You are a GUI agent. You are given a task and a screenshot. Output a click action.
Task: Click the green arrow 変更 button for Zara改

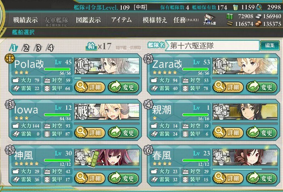pyautogui.click(x=262, y=87)
